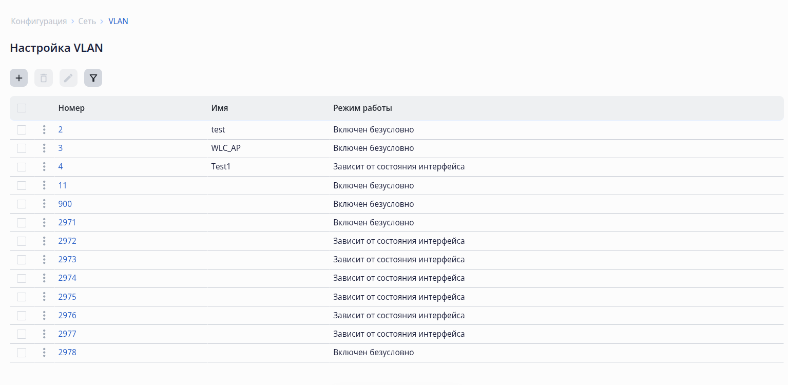Select the checkbox for VLAN 2972
Viewport: 788px width, 385px height.
coord(22,241)
